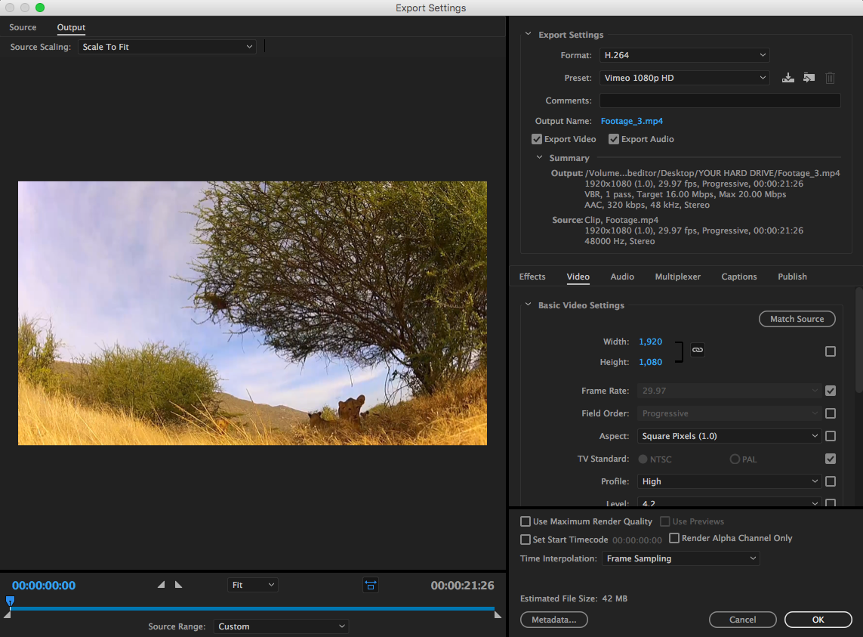The image size is (863, 637).
Task: Click the Set Out Point triangle
Action: (x=178, y=585)
